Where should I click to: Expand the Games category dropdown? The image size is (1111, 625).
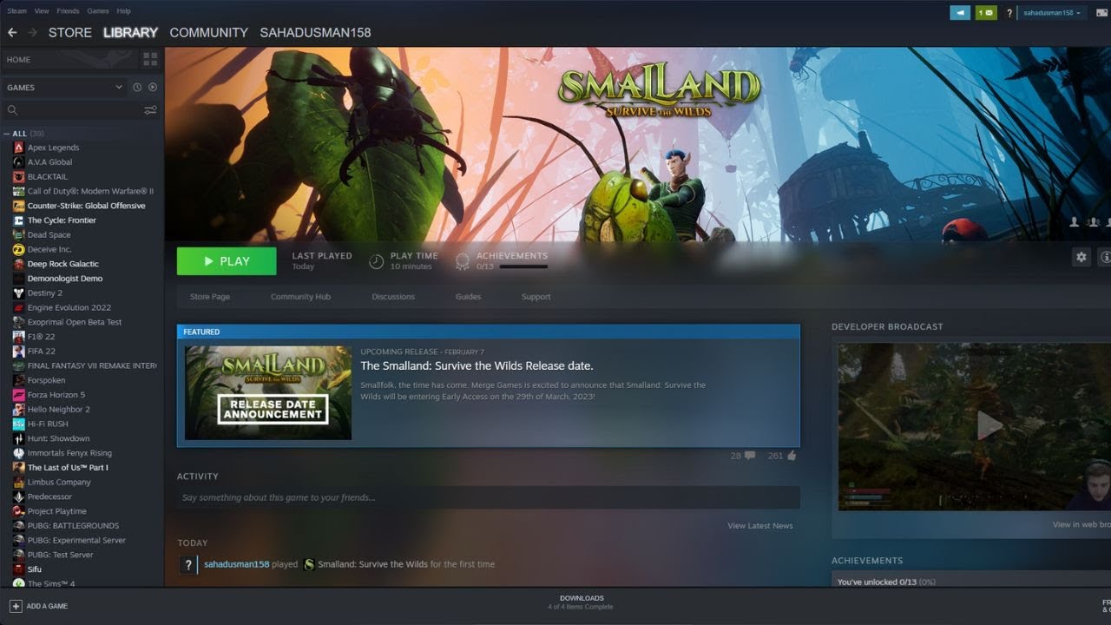(x=119, y=88)
